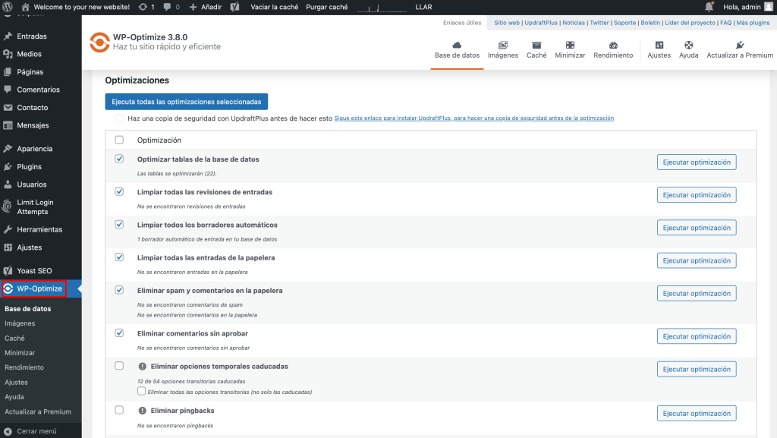
Task: Open the updates icon showing 1
Action: click(x=143, y=7)
